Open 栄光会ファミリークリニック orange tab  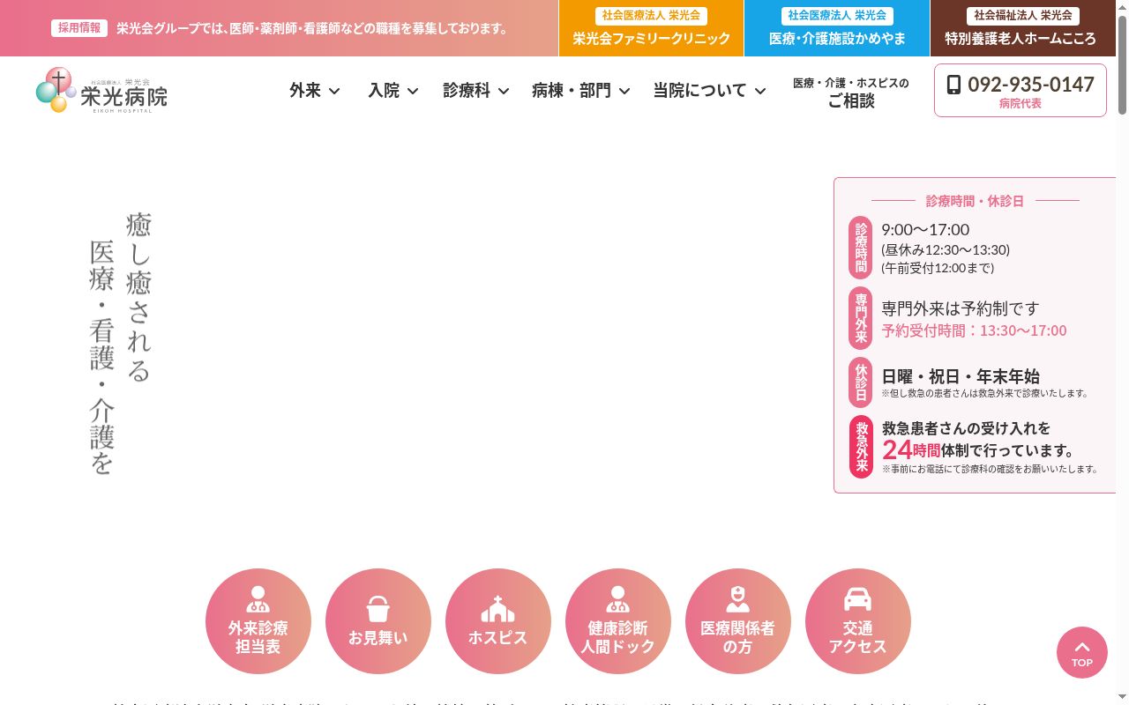coord(651,28)
